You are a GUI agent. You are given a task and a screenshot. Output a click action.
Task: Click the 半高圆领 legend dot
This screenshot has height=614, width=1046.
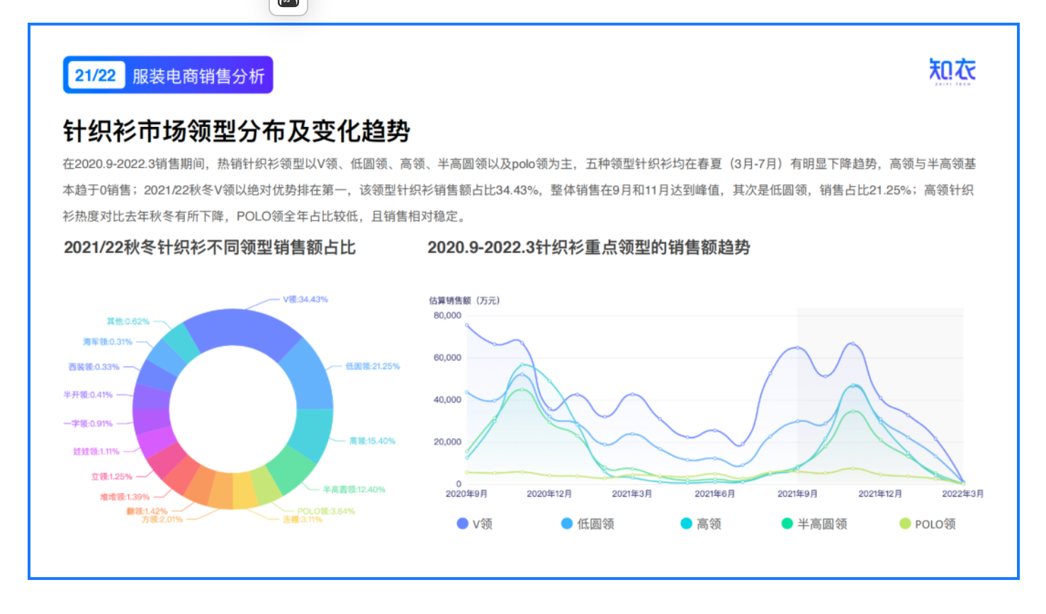[787, 523]
